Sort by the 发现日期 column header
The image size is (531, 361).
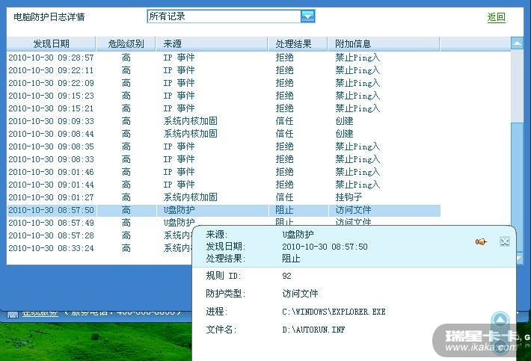point(51,43)
